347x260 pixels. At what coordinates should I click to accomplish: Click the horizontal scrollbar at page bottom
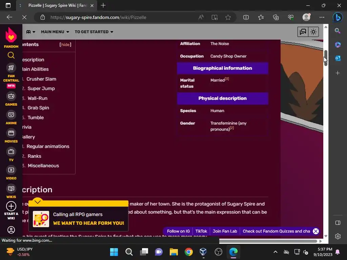click(x=268, y=241)
